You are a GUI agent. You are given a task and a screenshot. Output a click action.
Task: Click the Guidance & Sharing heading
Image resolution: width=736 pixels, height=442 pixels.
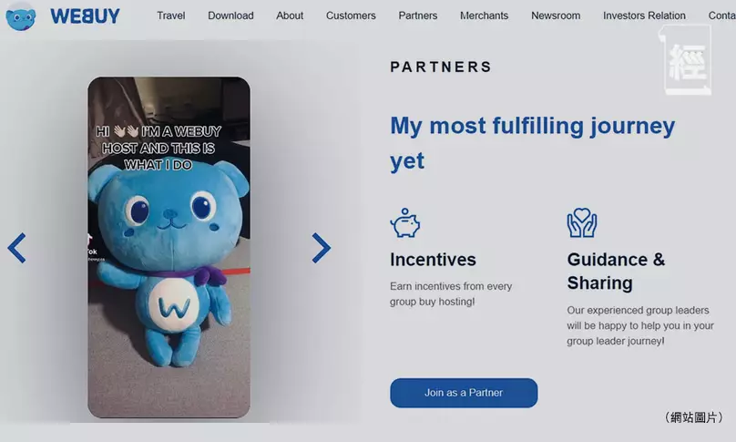click(x=616, y=272)
